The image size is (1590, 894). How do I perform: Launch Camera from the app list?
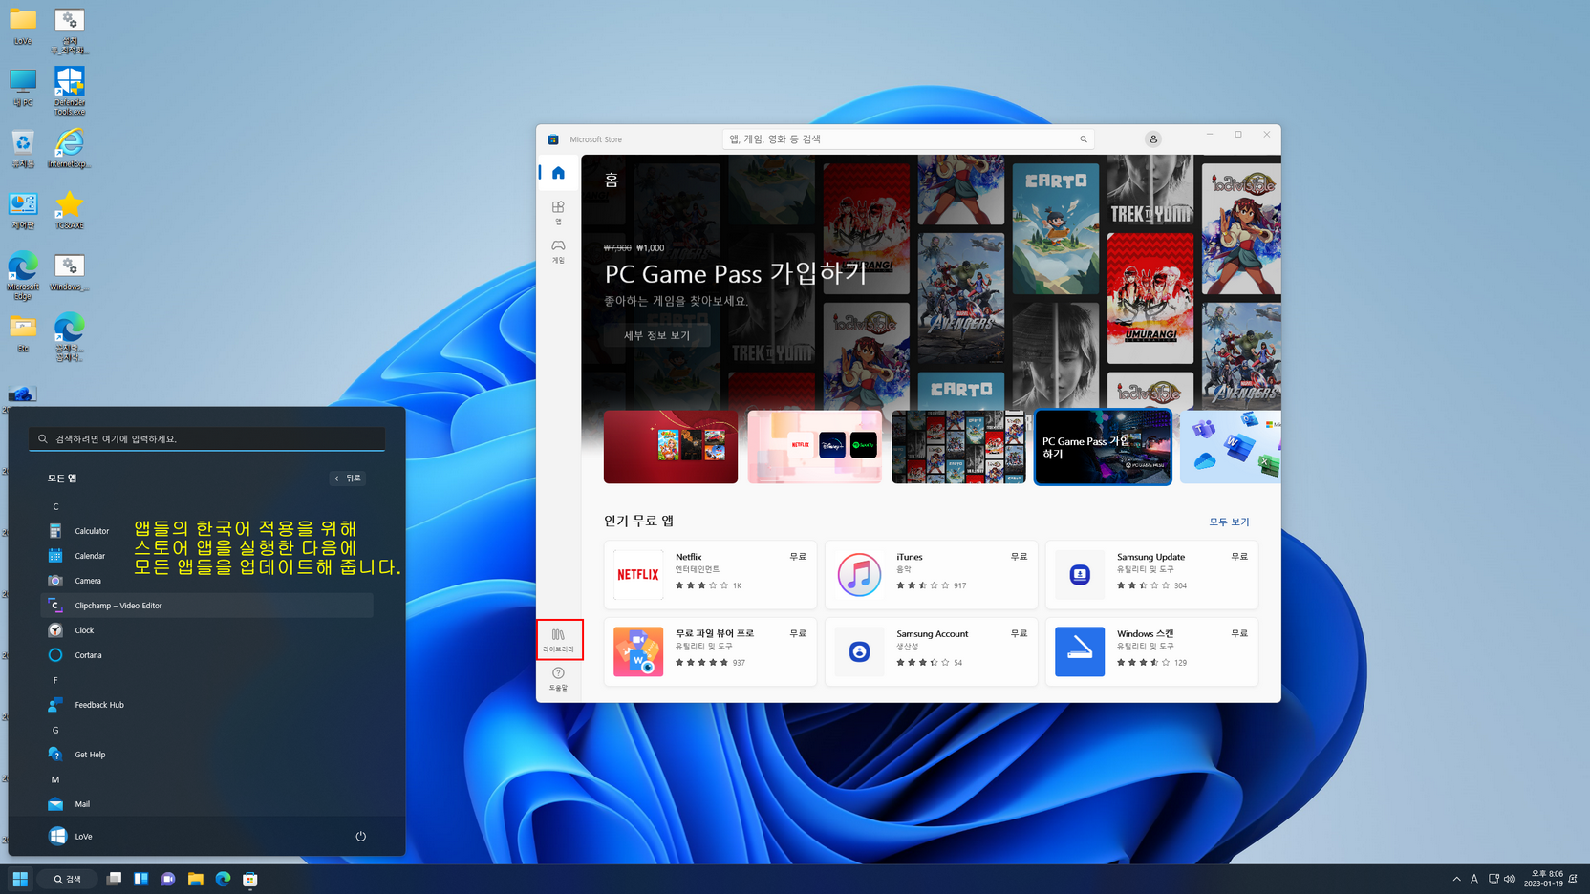tap(206, 581)
